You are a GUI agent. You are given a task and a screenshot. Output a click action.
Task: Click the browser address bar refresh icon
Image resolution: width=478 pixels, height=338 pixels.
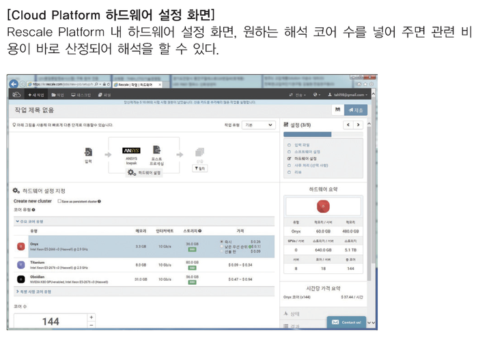[109, 84]
